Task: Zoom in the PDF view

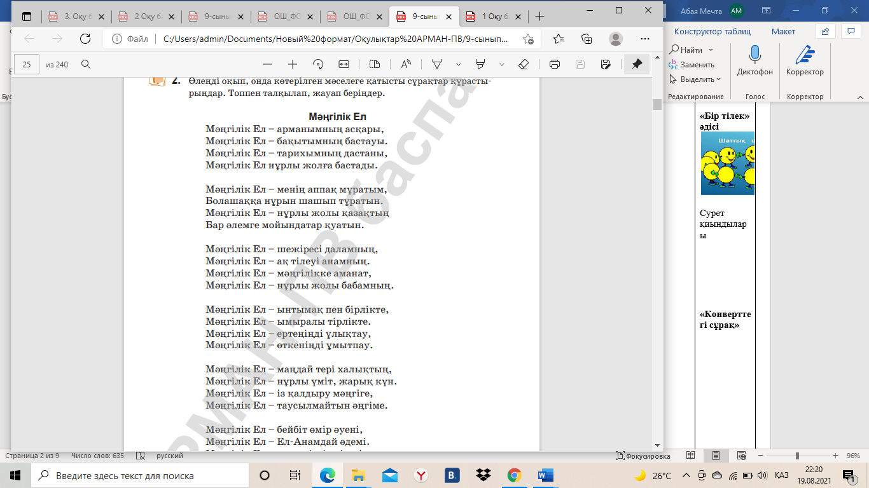Action: [293, 64]
